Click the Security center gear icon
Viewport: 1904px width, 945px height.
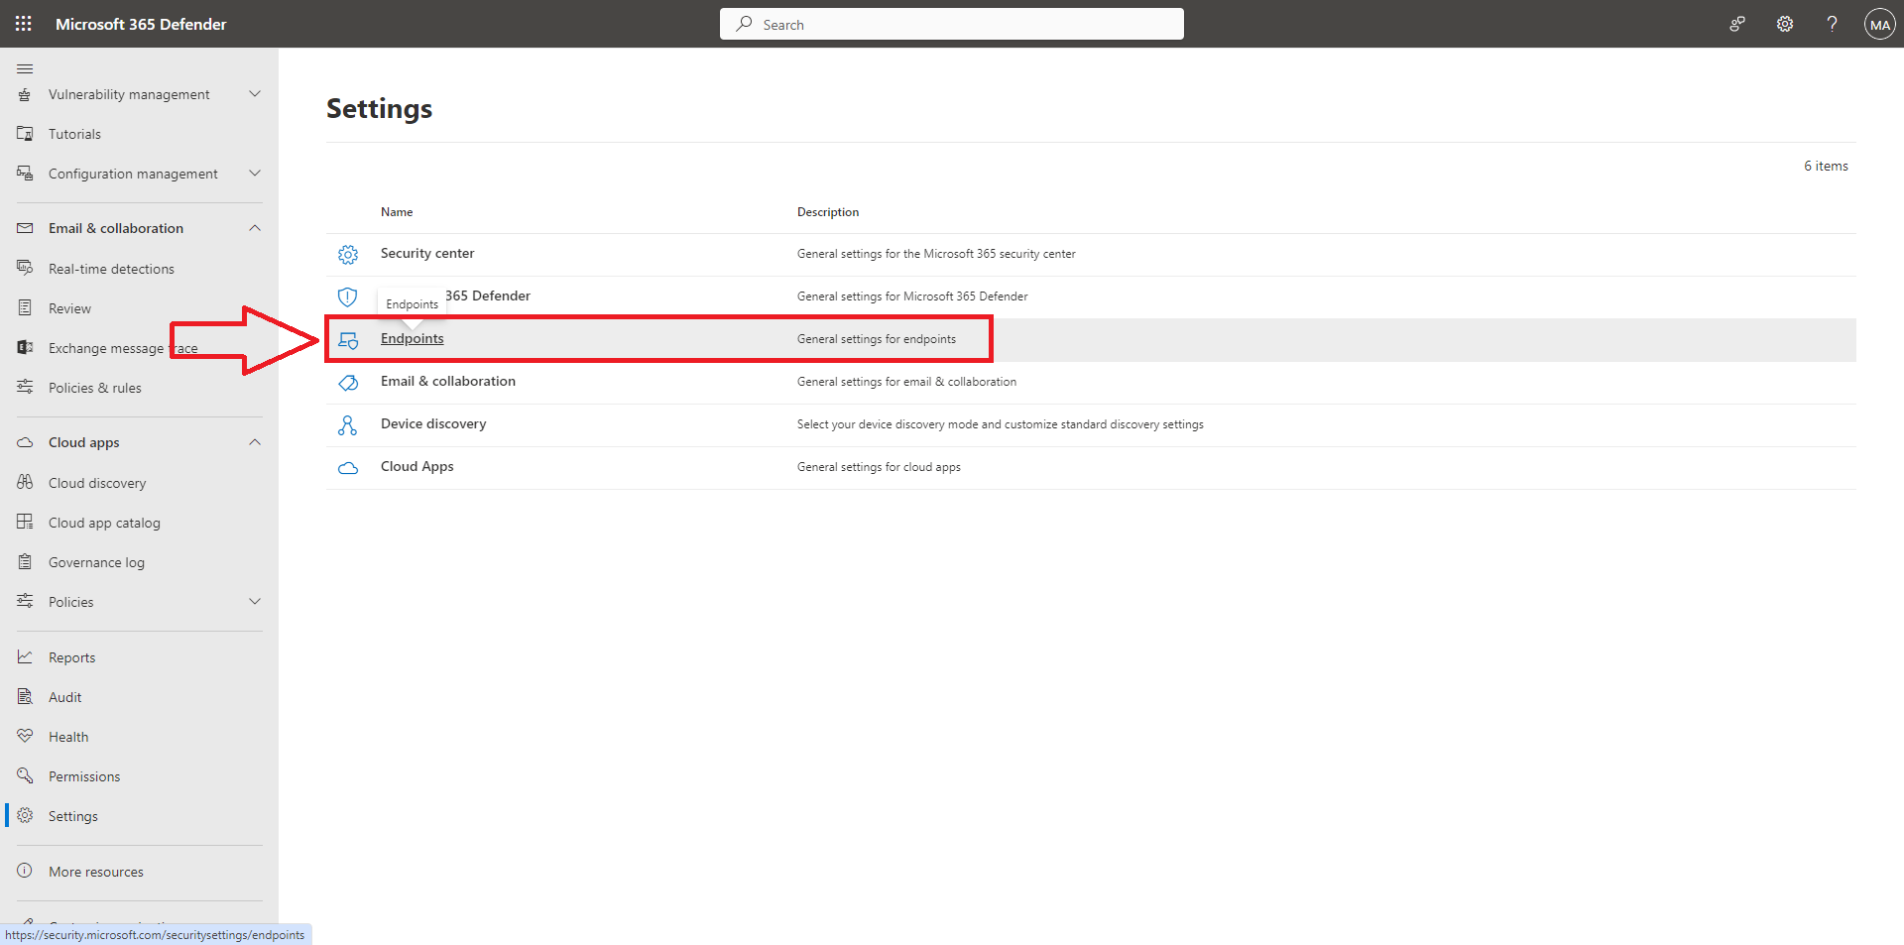348,255
